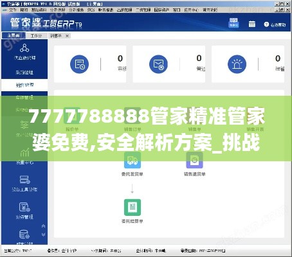292x257 pixels.
Task: Select 采购管理 in the sidebar
Action: tap(24, 73)
